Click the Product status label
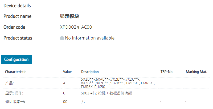This screenshot has height=109, width=213. (18, 38)
